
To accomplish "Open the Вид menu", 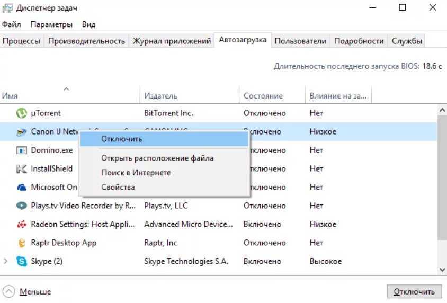I will coord(88,24).
